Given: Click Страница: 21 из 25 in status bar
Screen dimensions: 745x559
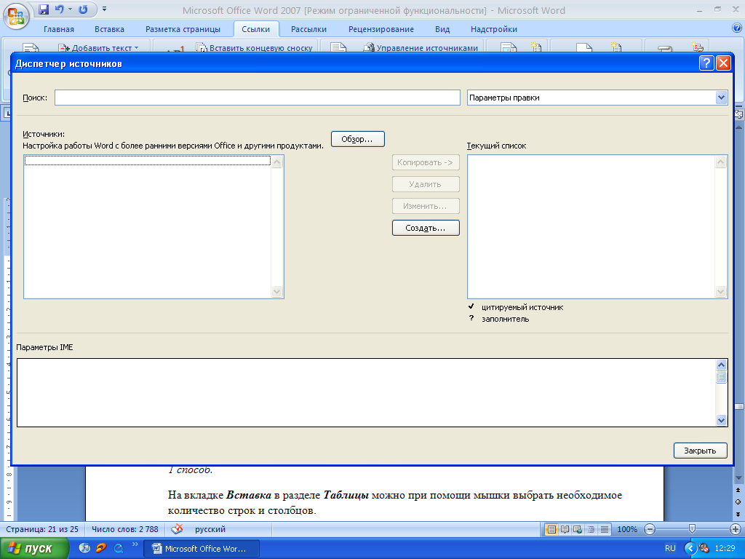Looking at the screenshot, I should point(42,529).
